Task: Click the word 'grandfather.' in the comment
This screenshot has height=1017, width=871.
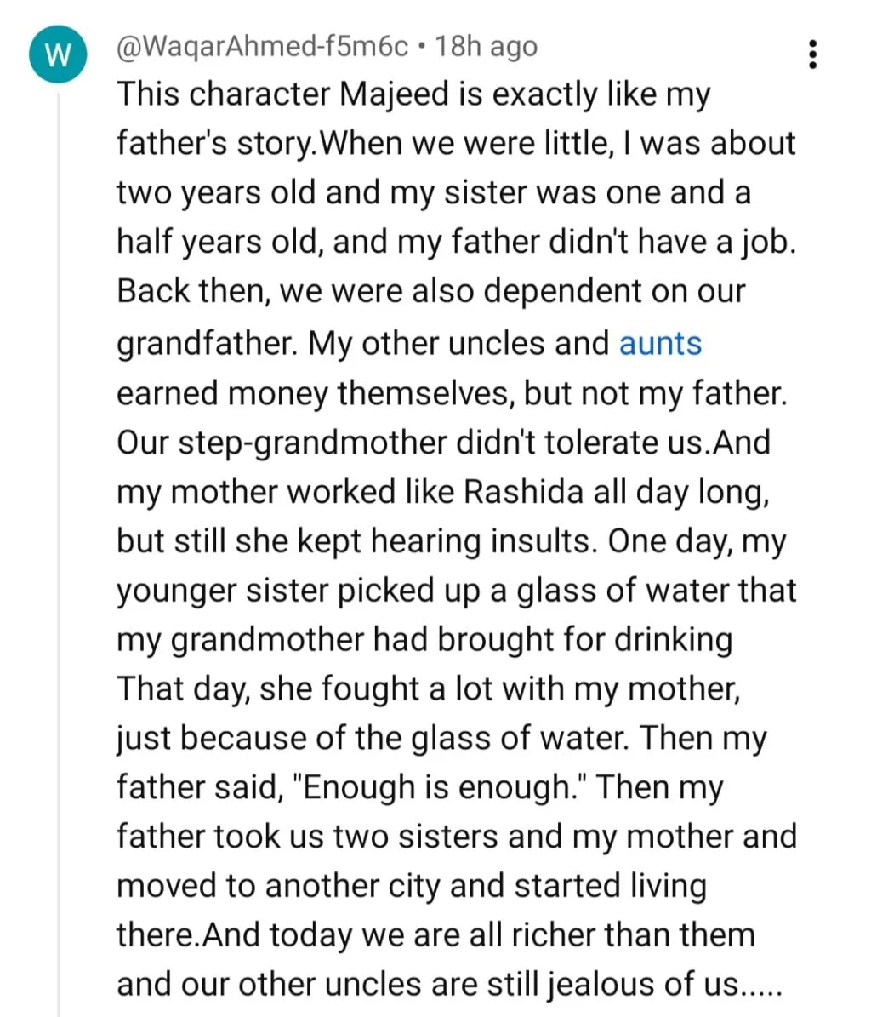Action: [x=208, y=343]
